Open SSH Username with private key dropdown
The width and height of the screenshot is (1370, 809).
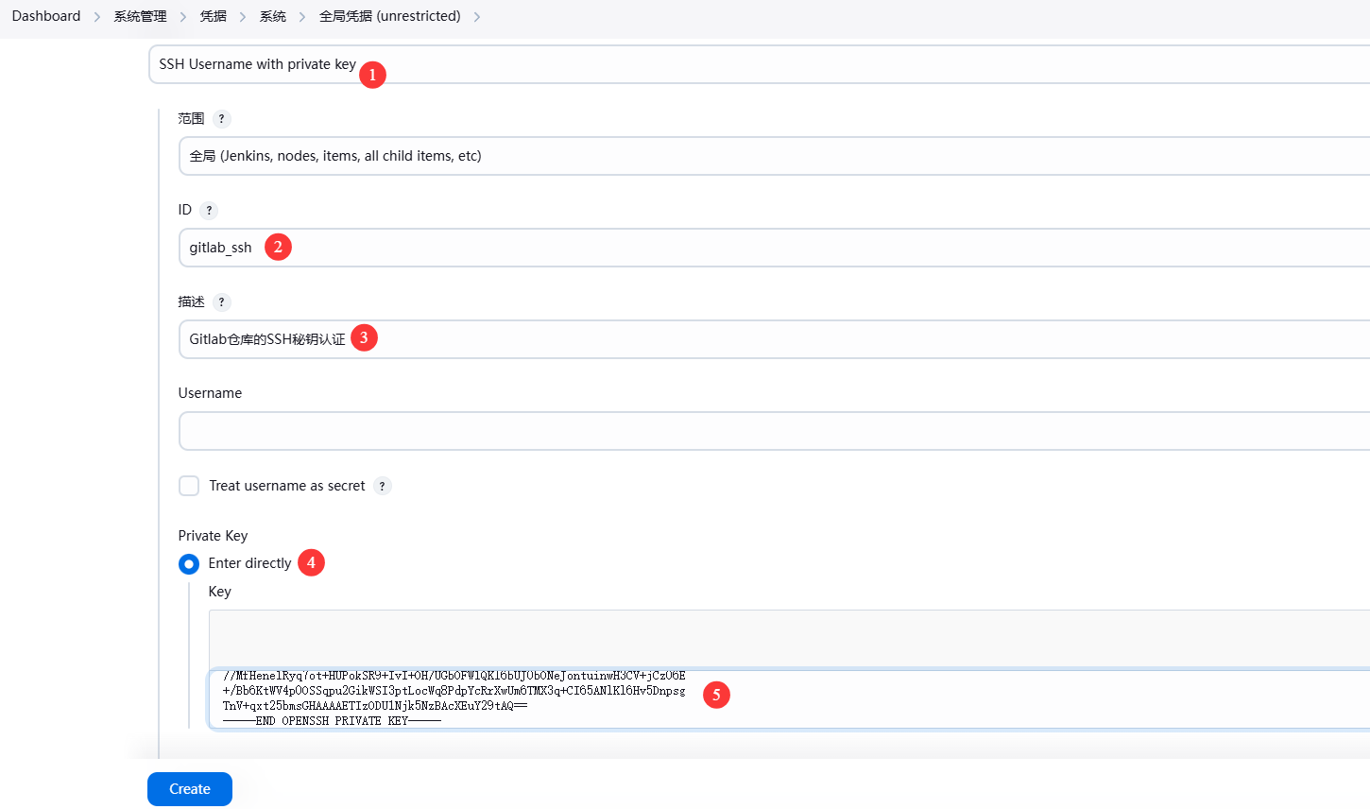point(756,64)
